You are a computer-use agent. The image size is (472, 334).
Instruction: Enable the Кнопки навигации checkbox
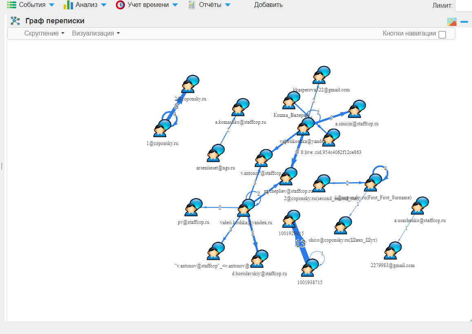(442, 35)
